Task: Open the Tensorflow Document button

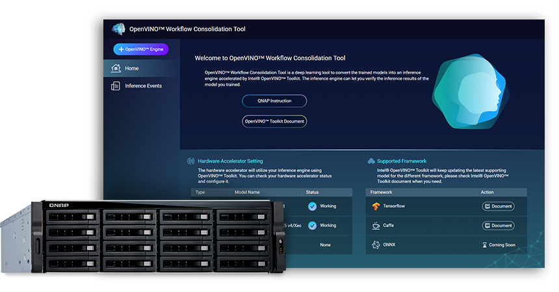Action: (498, 206)
